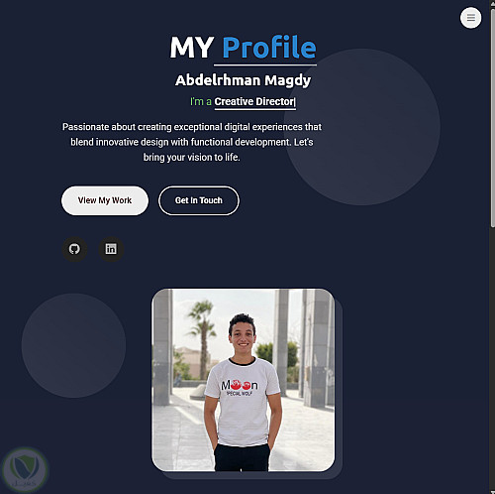Click the decorative circle left of photo
The image size is (495, 494).
point(73,345)
